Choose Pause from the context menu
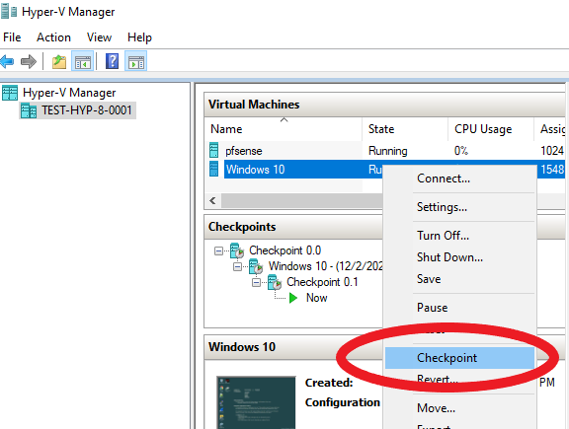The image size is (569, 429). point(459,308)
